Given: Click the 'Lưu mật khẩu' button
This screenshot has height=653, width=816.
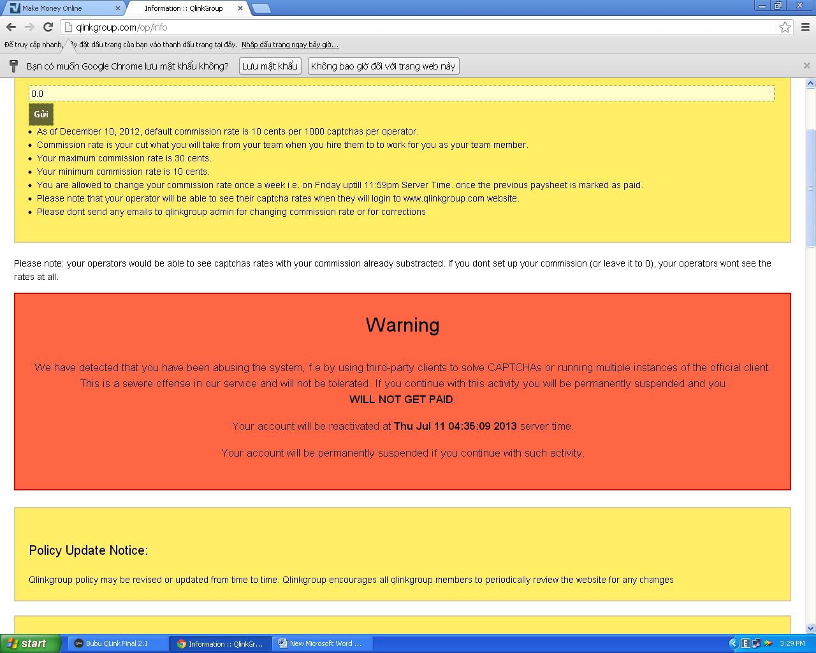Looking at the screenshot, I should (x=270, y=66).
